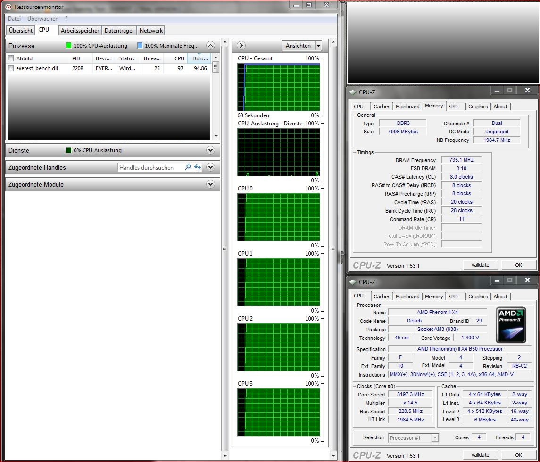Click Validate in lower CPU-Z window
This screenshot has width=540, height=462.
[480, 455]
